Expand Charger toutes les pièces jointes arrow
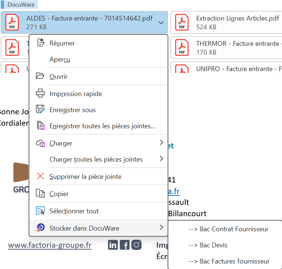 click(161, 158)
